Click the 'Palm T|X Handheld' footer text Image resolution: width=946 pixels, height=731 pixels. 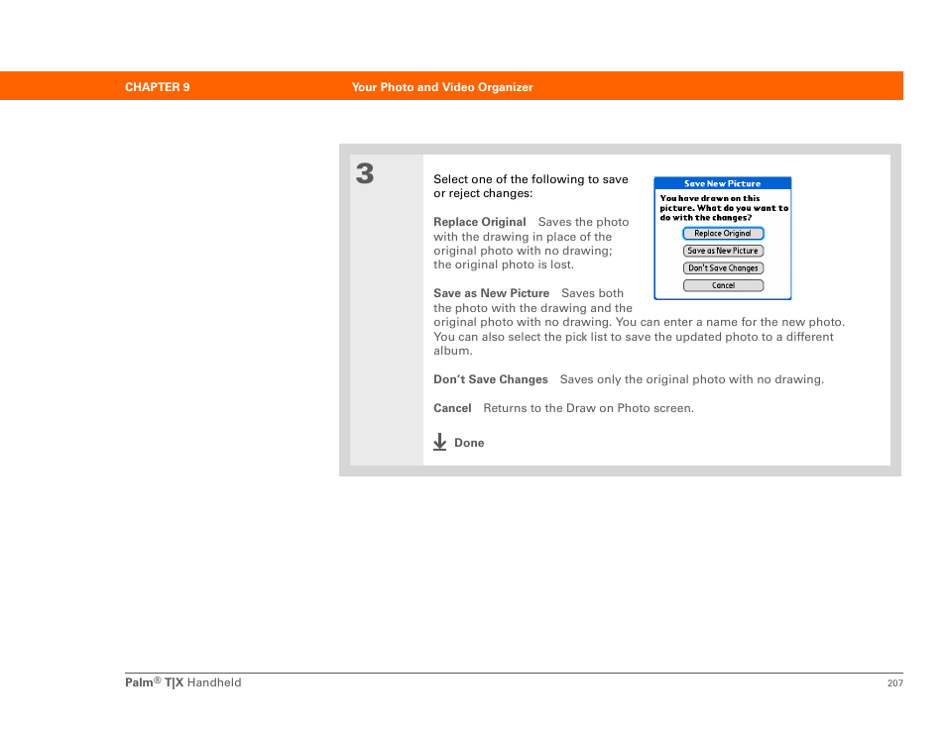(x=182, y=682)
